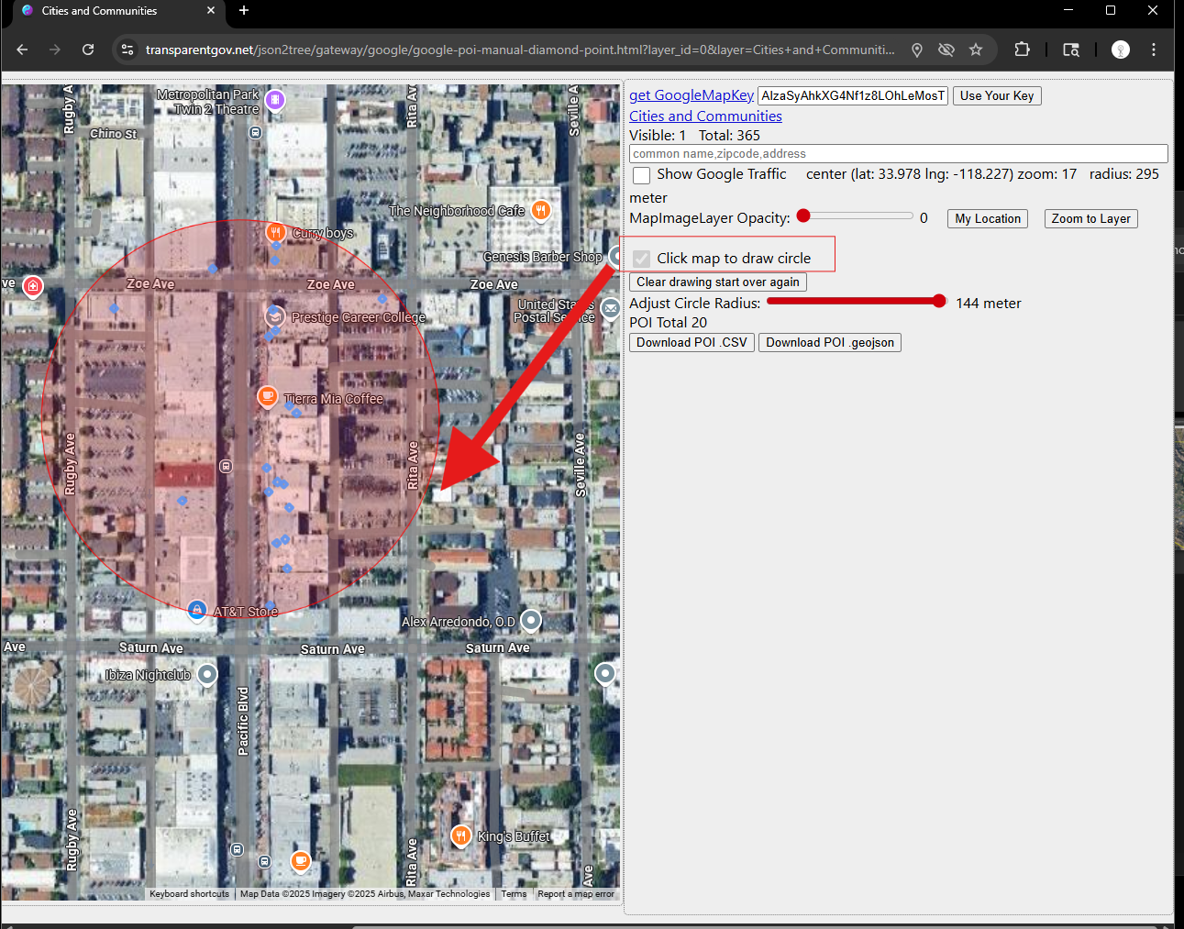Click the MapImageLayer Opacity slider handle

[x=804, y=216]
